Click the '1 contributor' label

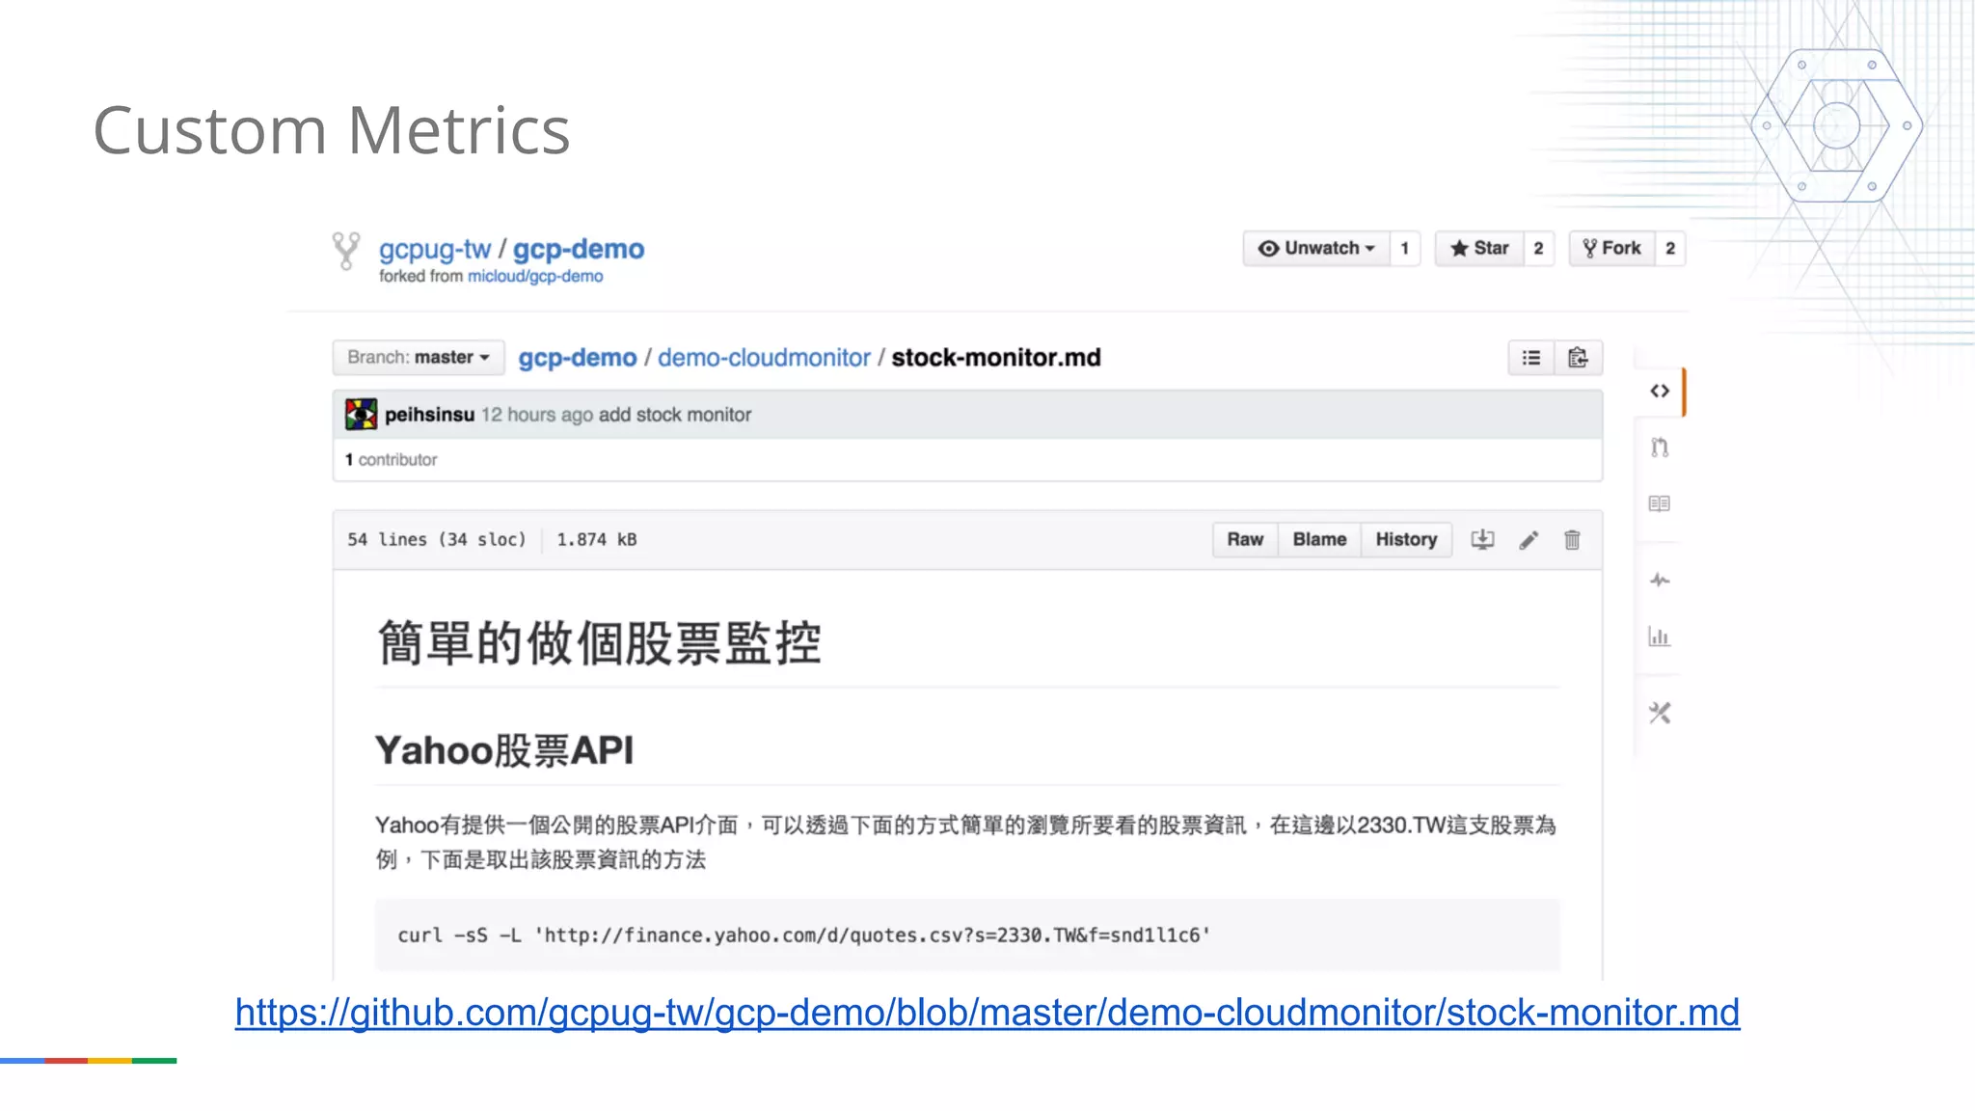(x=391, y=460)
